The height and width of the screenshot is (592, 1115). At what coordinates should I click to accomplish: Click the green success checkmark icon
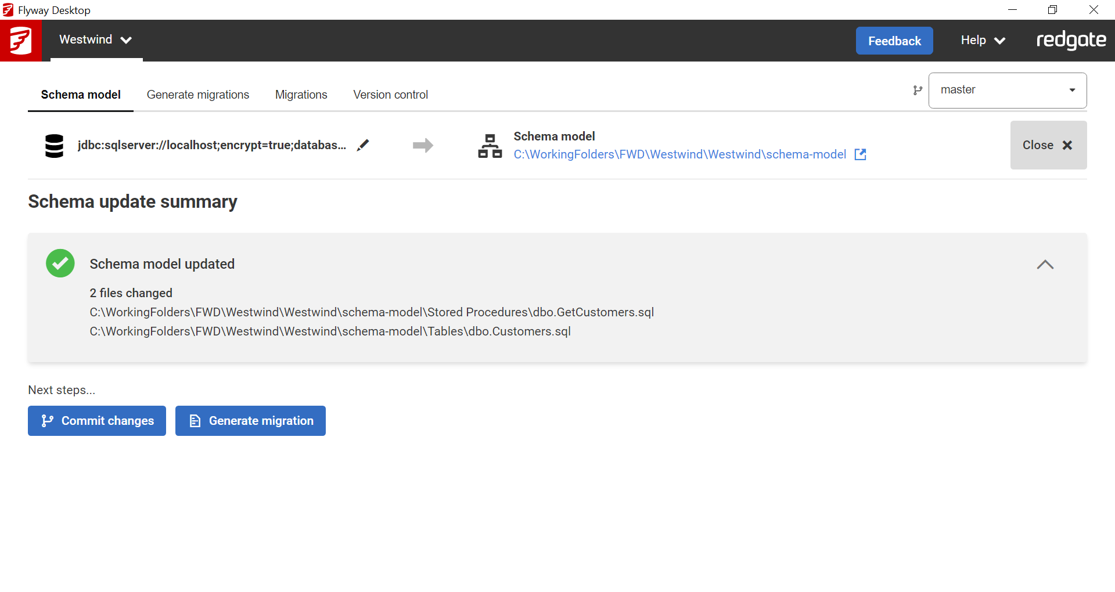[60, 263]
